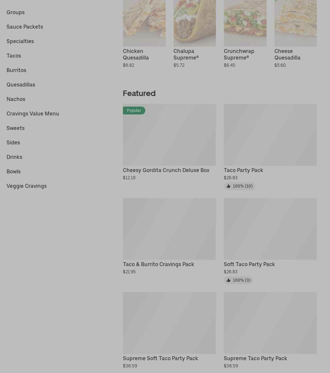Click thumbs-up icon on Taco Party Pack

[x=228, y=186]
